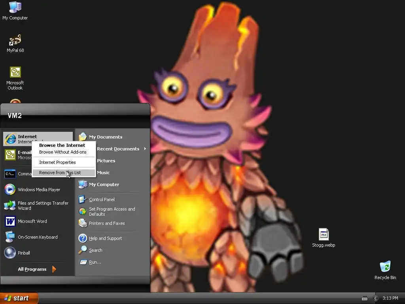This screenshot has width=405, height=304.
Task: Open Set Program Access and Defaults
Action: pyautogui.click(x=112, y=211)
